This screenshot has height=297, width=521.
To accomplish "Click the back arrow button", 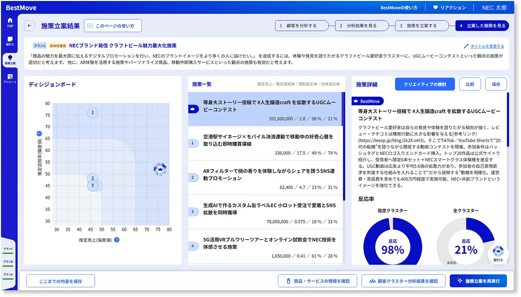I will pyautogui.click(x=30, y=26).
